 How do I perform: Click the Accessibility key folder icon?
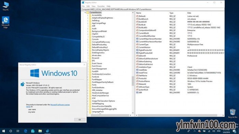pyautogui.click(x=90, y=15)
